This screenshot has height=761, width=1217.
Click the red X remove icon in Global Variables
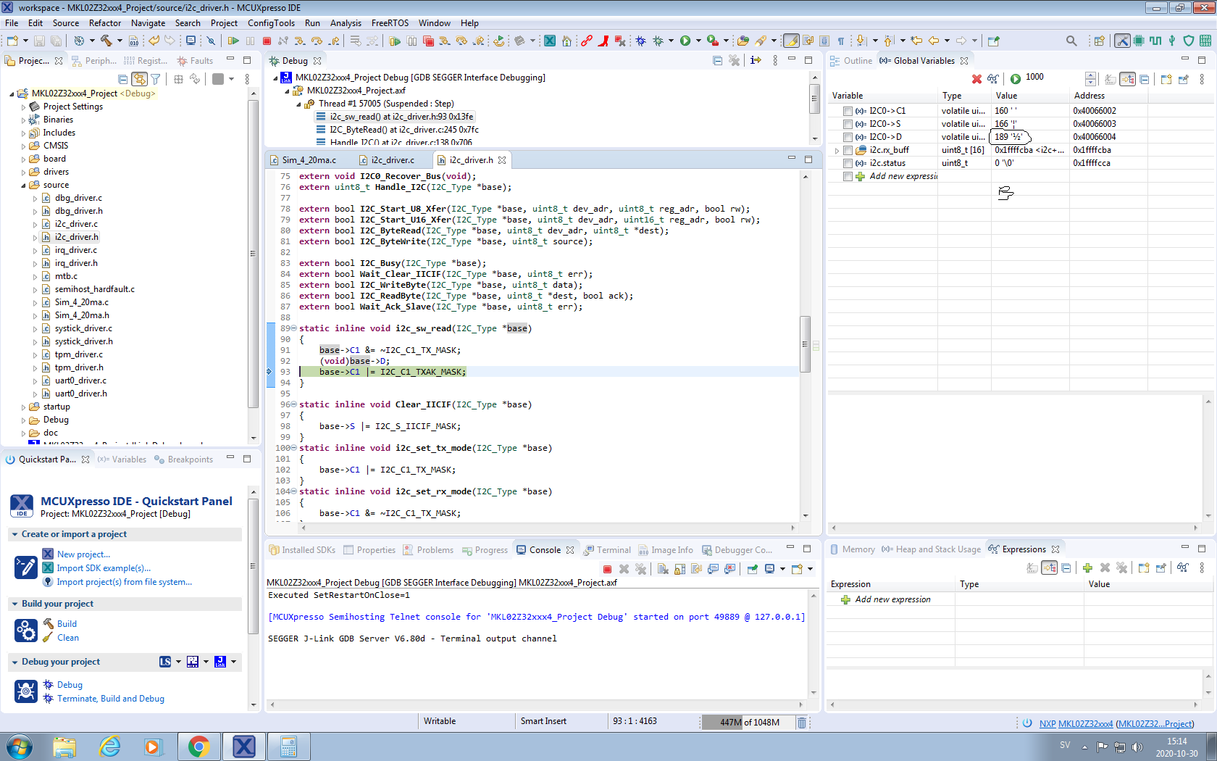[x=976, y=79]
